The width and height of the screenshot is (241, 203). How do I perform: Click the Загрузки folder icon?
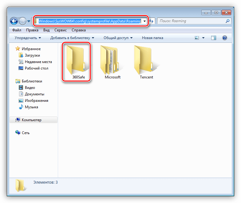coord(21,55)
